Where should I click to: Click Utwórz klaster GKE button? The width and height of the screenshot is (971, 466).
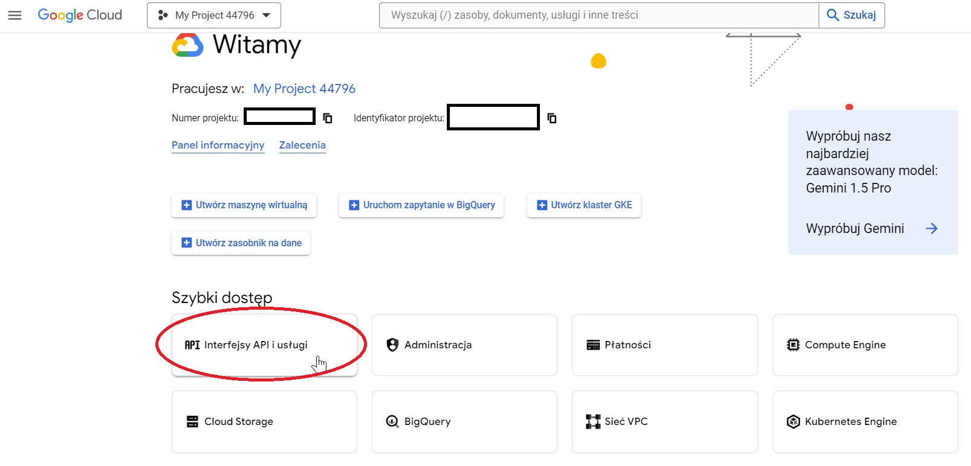click(584, 205)
